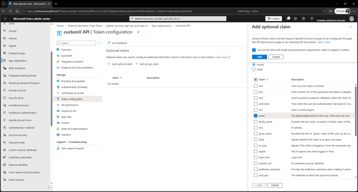
Task: Check the family_name claim checkbox
Action: tap(256, 122)
